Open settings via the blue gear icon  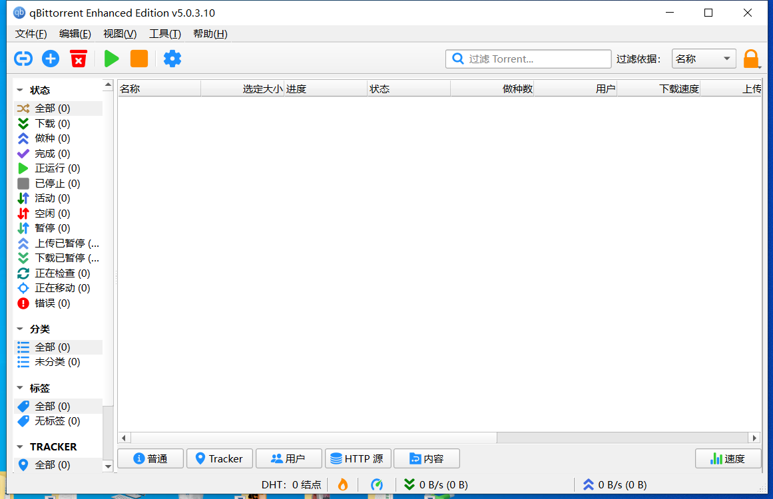172,59
